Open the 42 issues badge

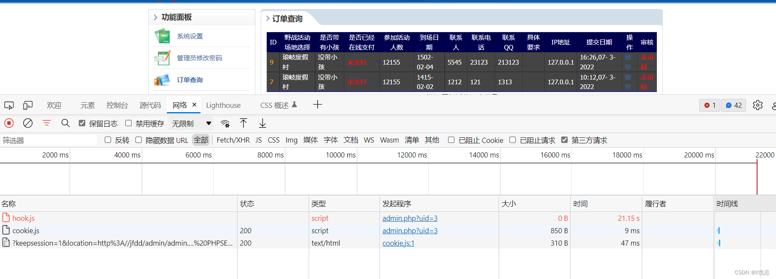(734, 105)
